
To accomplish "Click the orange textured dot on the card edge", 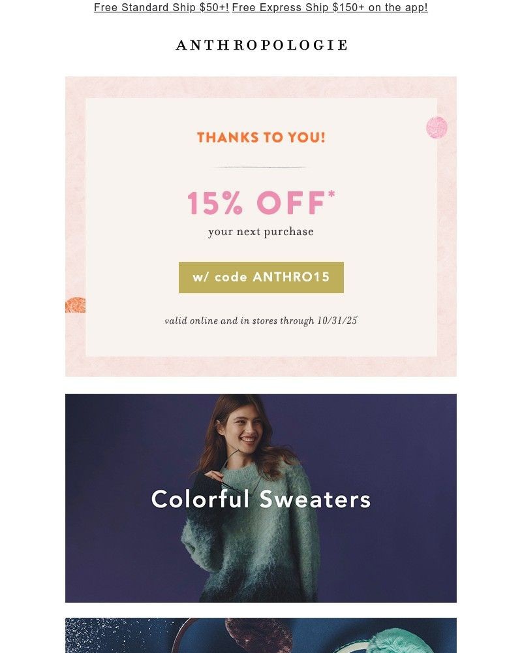I will (75, 305).
